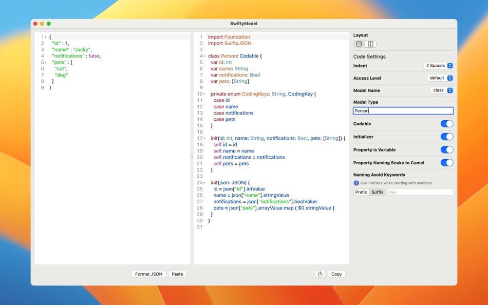Disable the Codable toggle
The width and height of the screenshot is (488, 305).
pos(446,123)
